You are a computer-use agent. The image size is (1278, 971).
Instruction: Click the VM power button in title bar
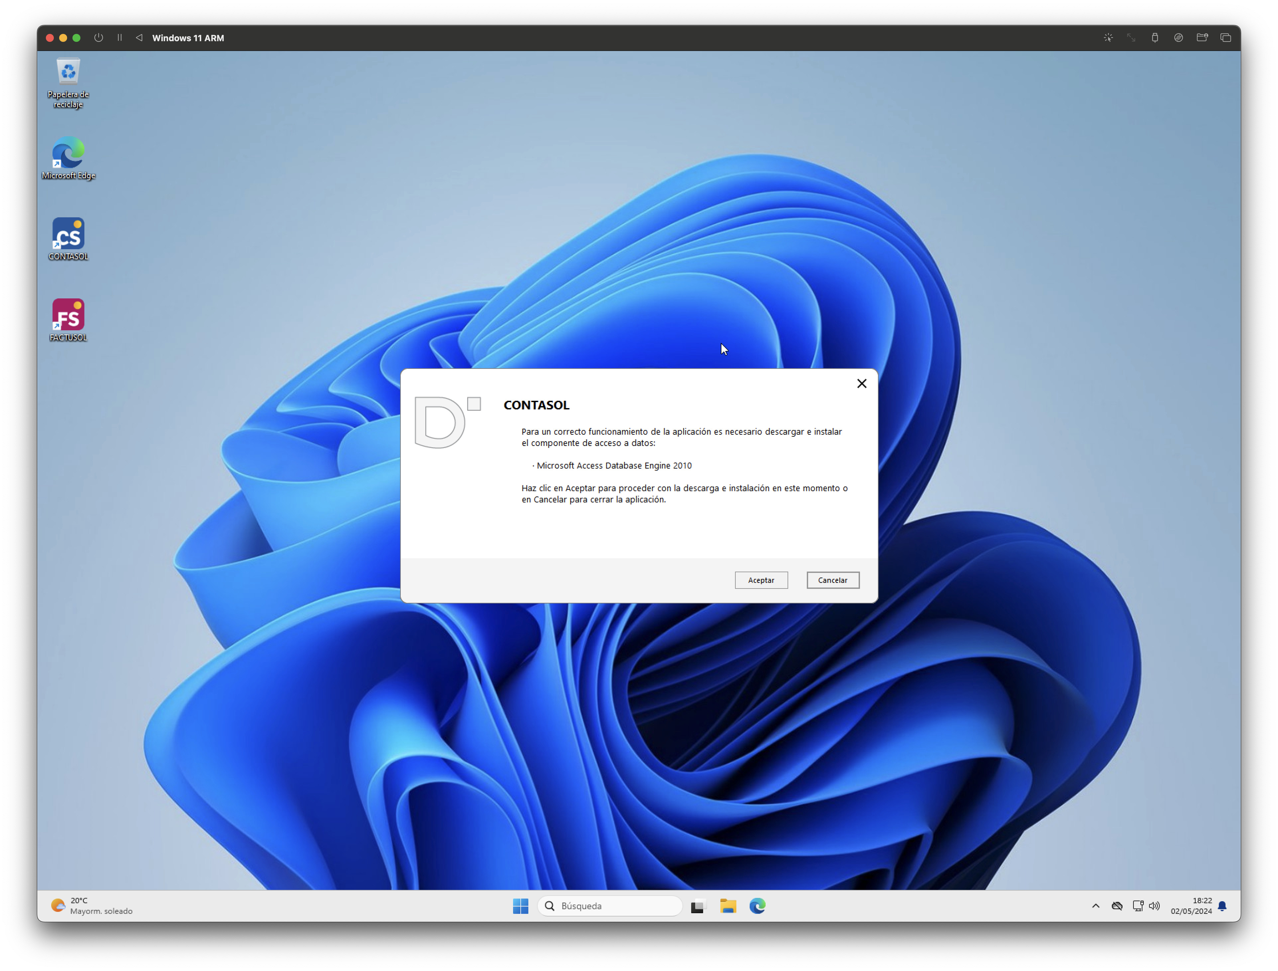point(99,38)
